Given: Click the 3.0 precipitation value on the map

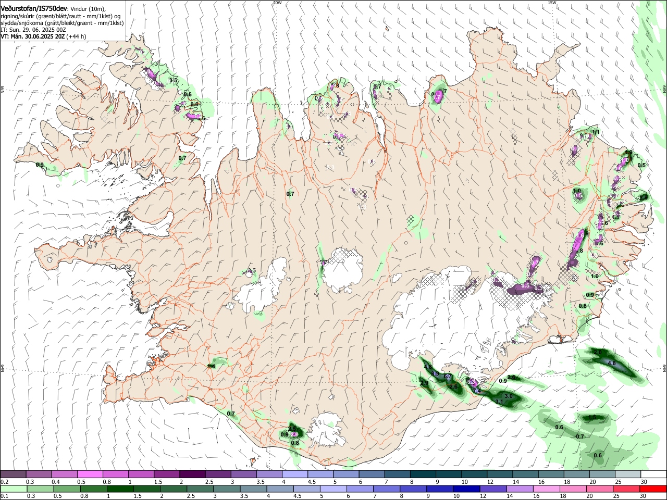Looking at the screenshot, I should (x=509, y=396).
